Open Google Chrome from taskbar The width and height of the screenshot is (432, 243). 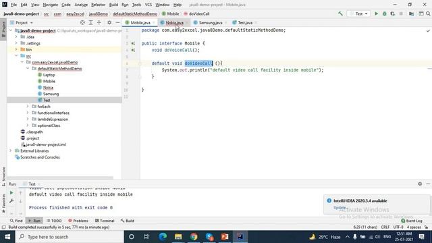(194, 237)
